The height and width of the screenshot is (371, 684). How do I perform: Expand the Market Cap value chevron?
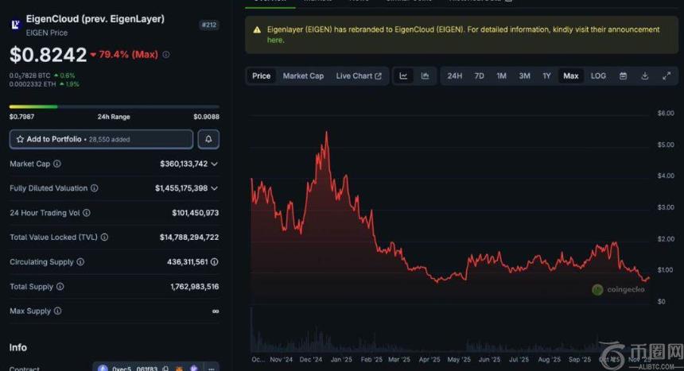[x=215, y=164]
